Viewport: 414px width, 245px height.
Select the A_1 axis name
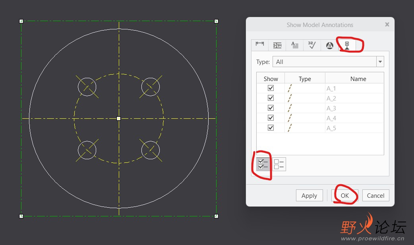331,89
